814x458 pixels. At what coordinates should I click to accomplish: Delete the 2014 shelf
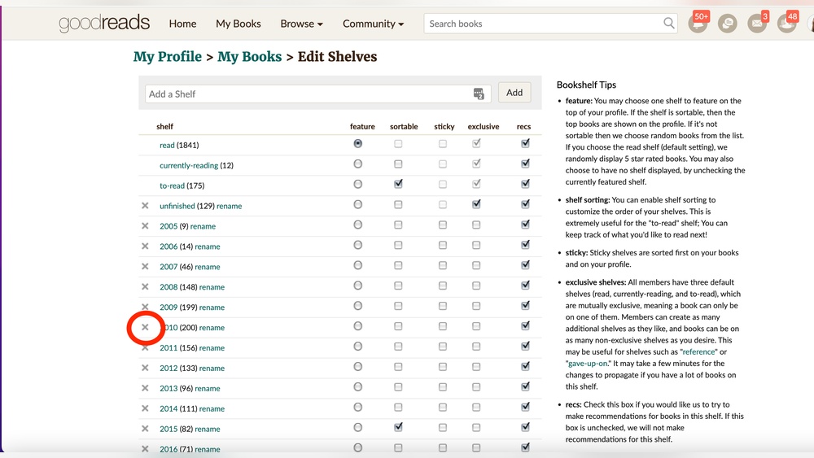(x=146, y=408)
